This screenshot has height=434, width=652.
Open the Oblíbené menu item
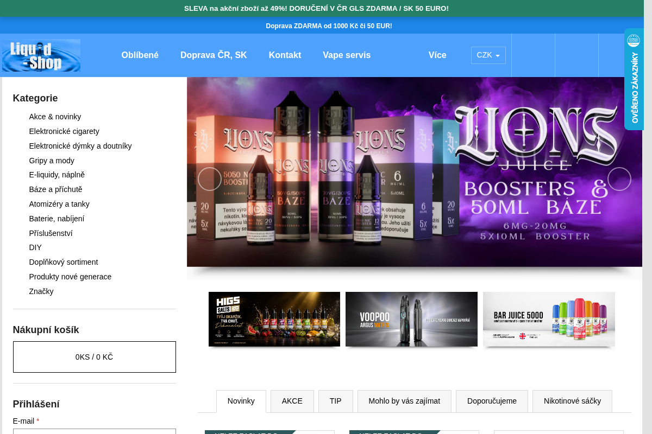(x=140, y=55)
